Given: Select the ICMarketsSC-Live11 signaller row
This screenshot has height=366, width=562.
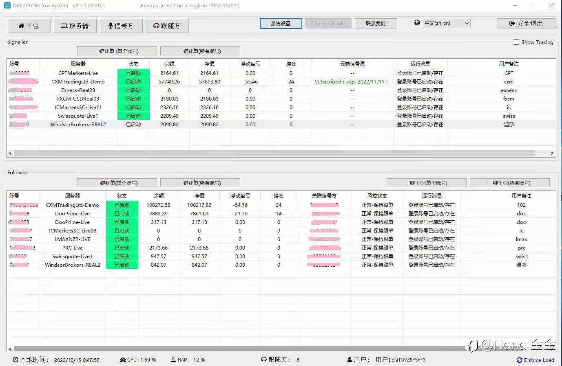Looking at the screenshot, I should 281,107.
